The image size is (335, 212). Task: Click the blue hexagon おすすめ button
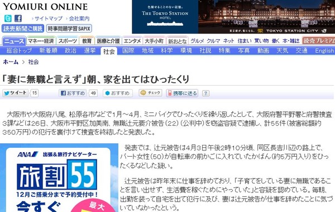(118, 93)
